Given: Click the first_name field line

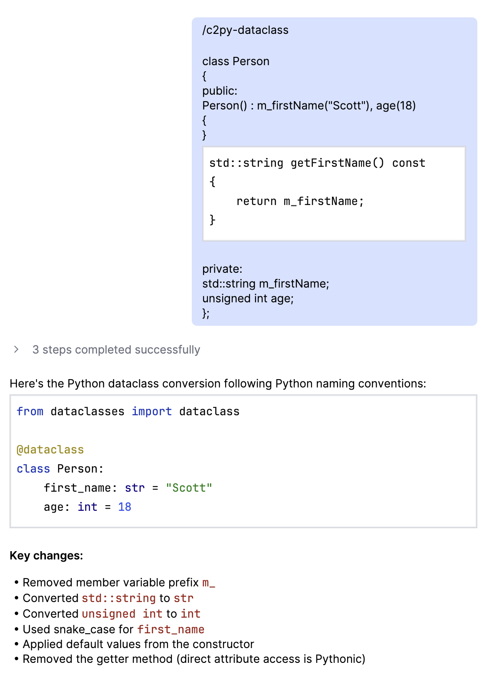Looking at the screenshot, I should coord(128,488).
